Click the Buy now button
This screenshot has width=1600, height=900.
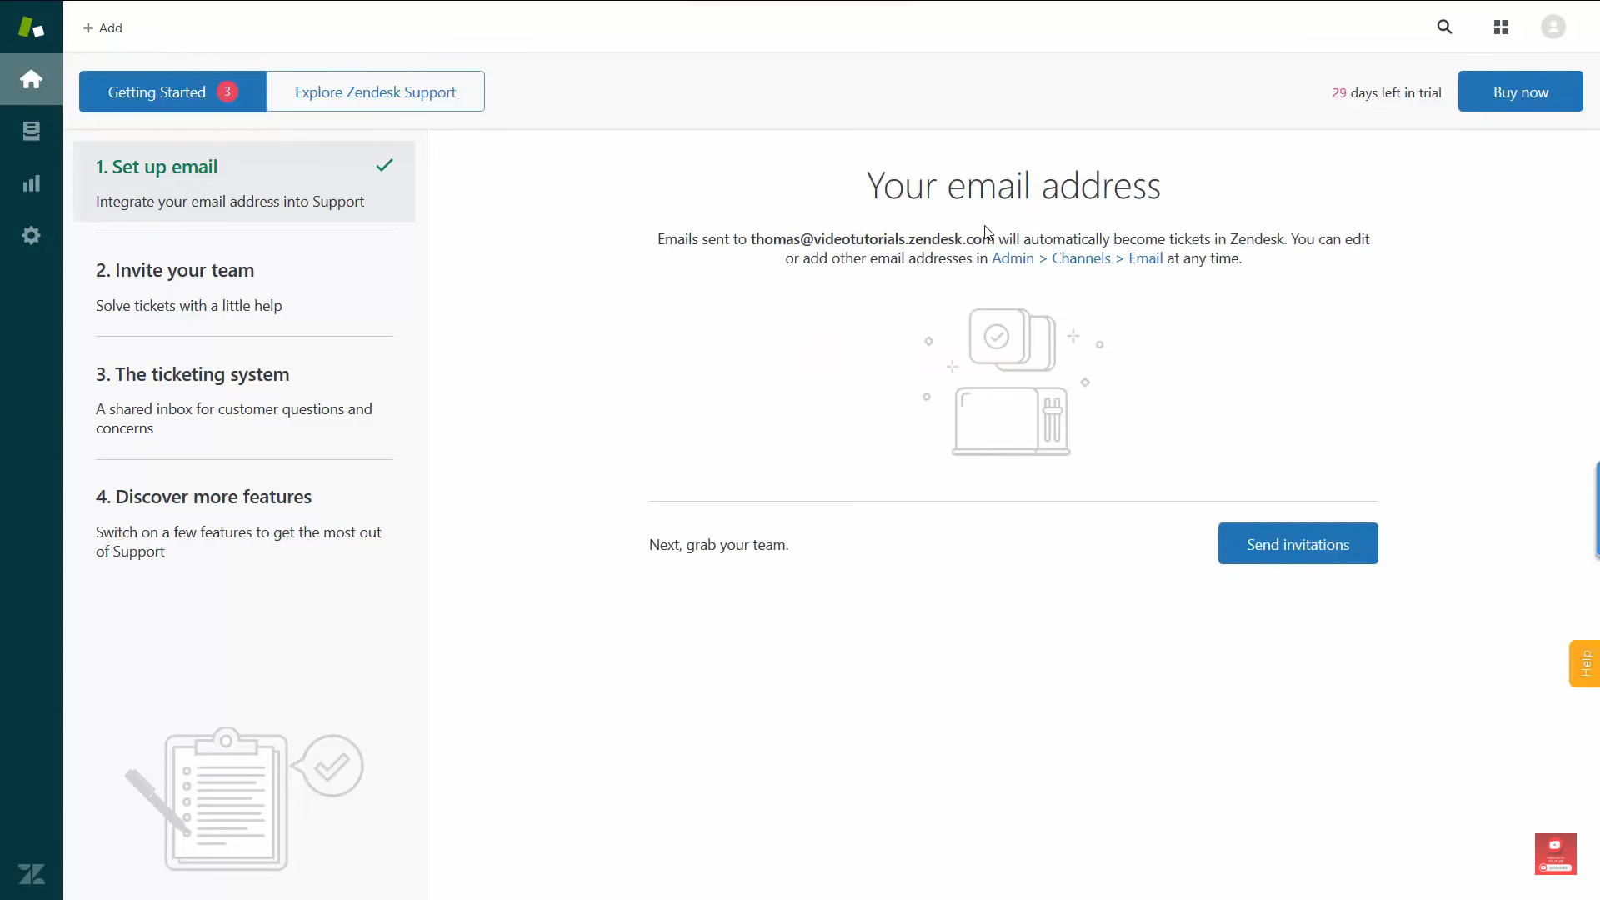(x=1520, y=92)
